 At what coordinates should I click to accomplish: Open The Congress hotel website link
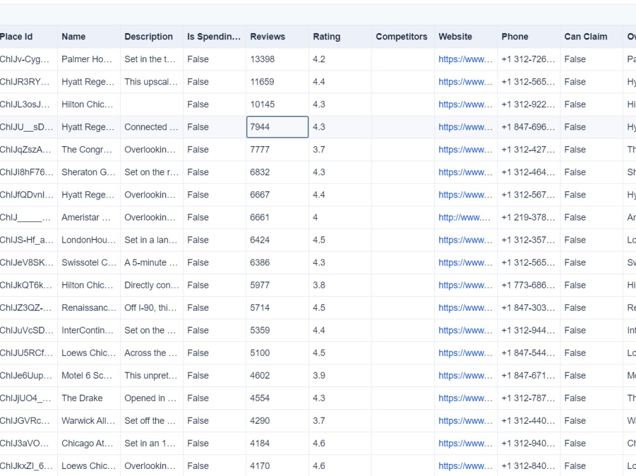click(x=466, y=149)
